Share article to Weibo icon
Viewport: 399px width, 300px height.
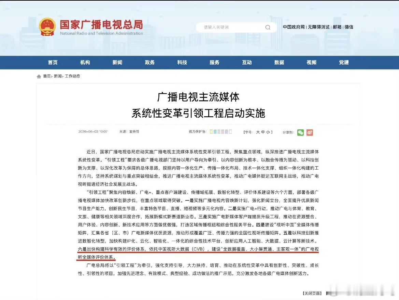310,132
